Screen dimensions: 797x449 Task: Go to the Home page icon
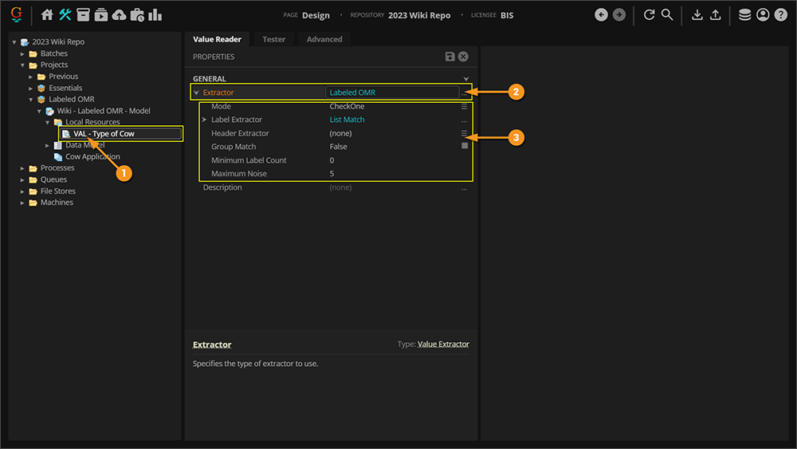[47, 15]
